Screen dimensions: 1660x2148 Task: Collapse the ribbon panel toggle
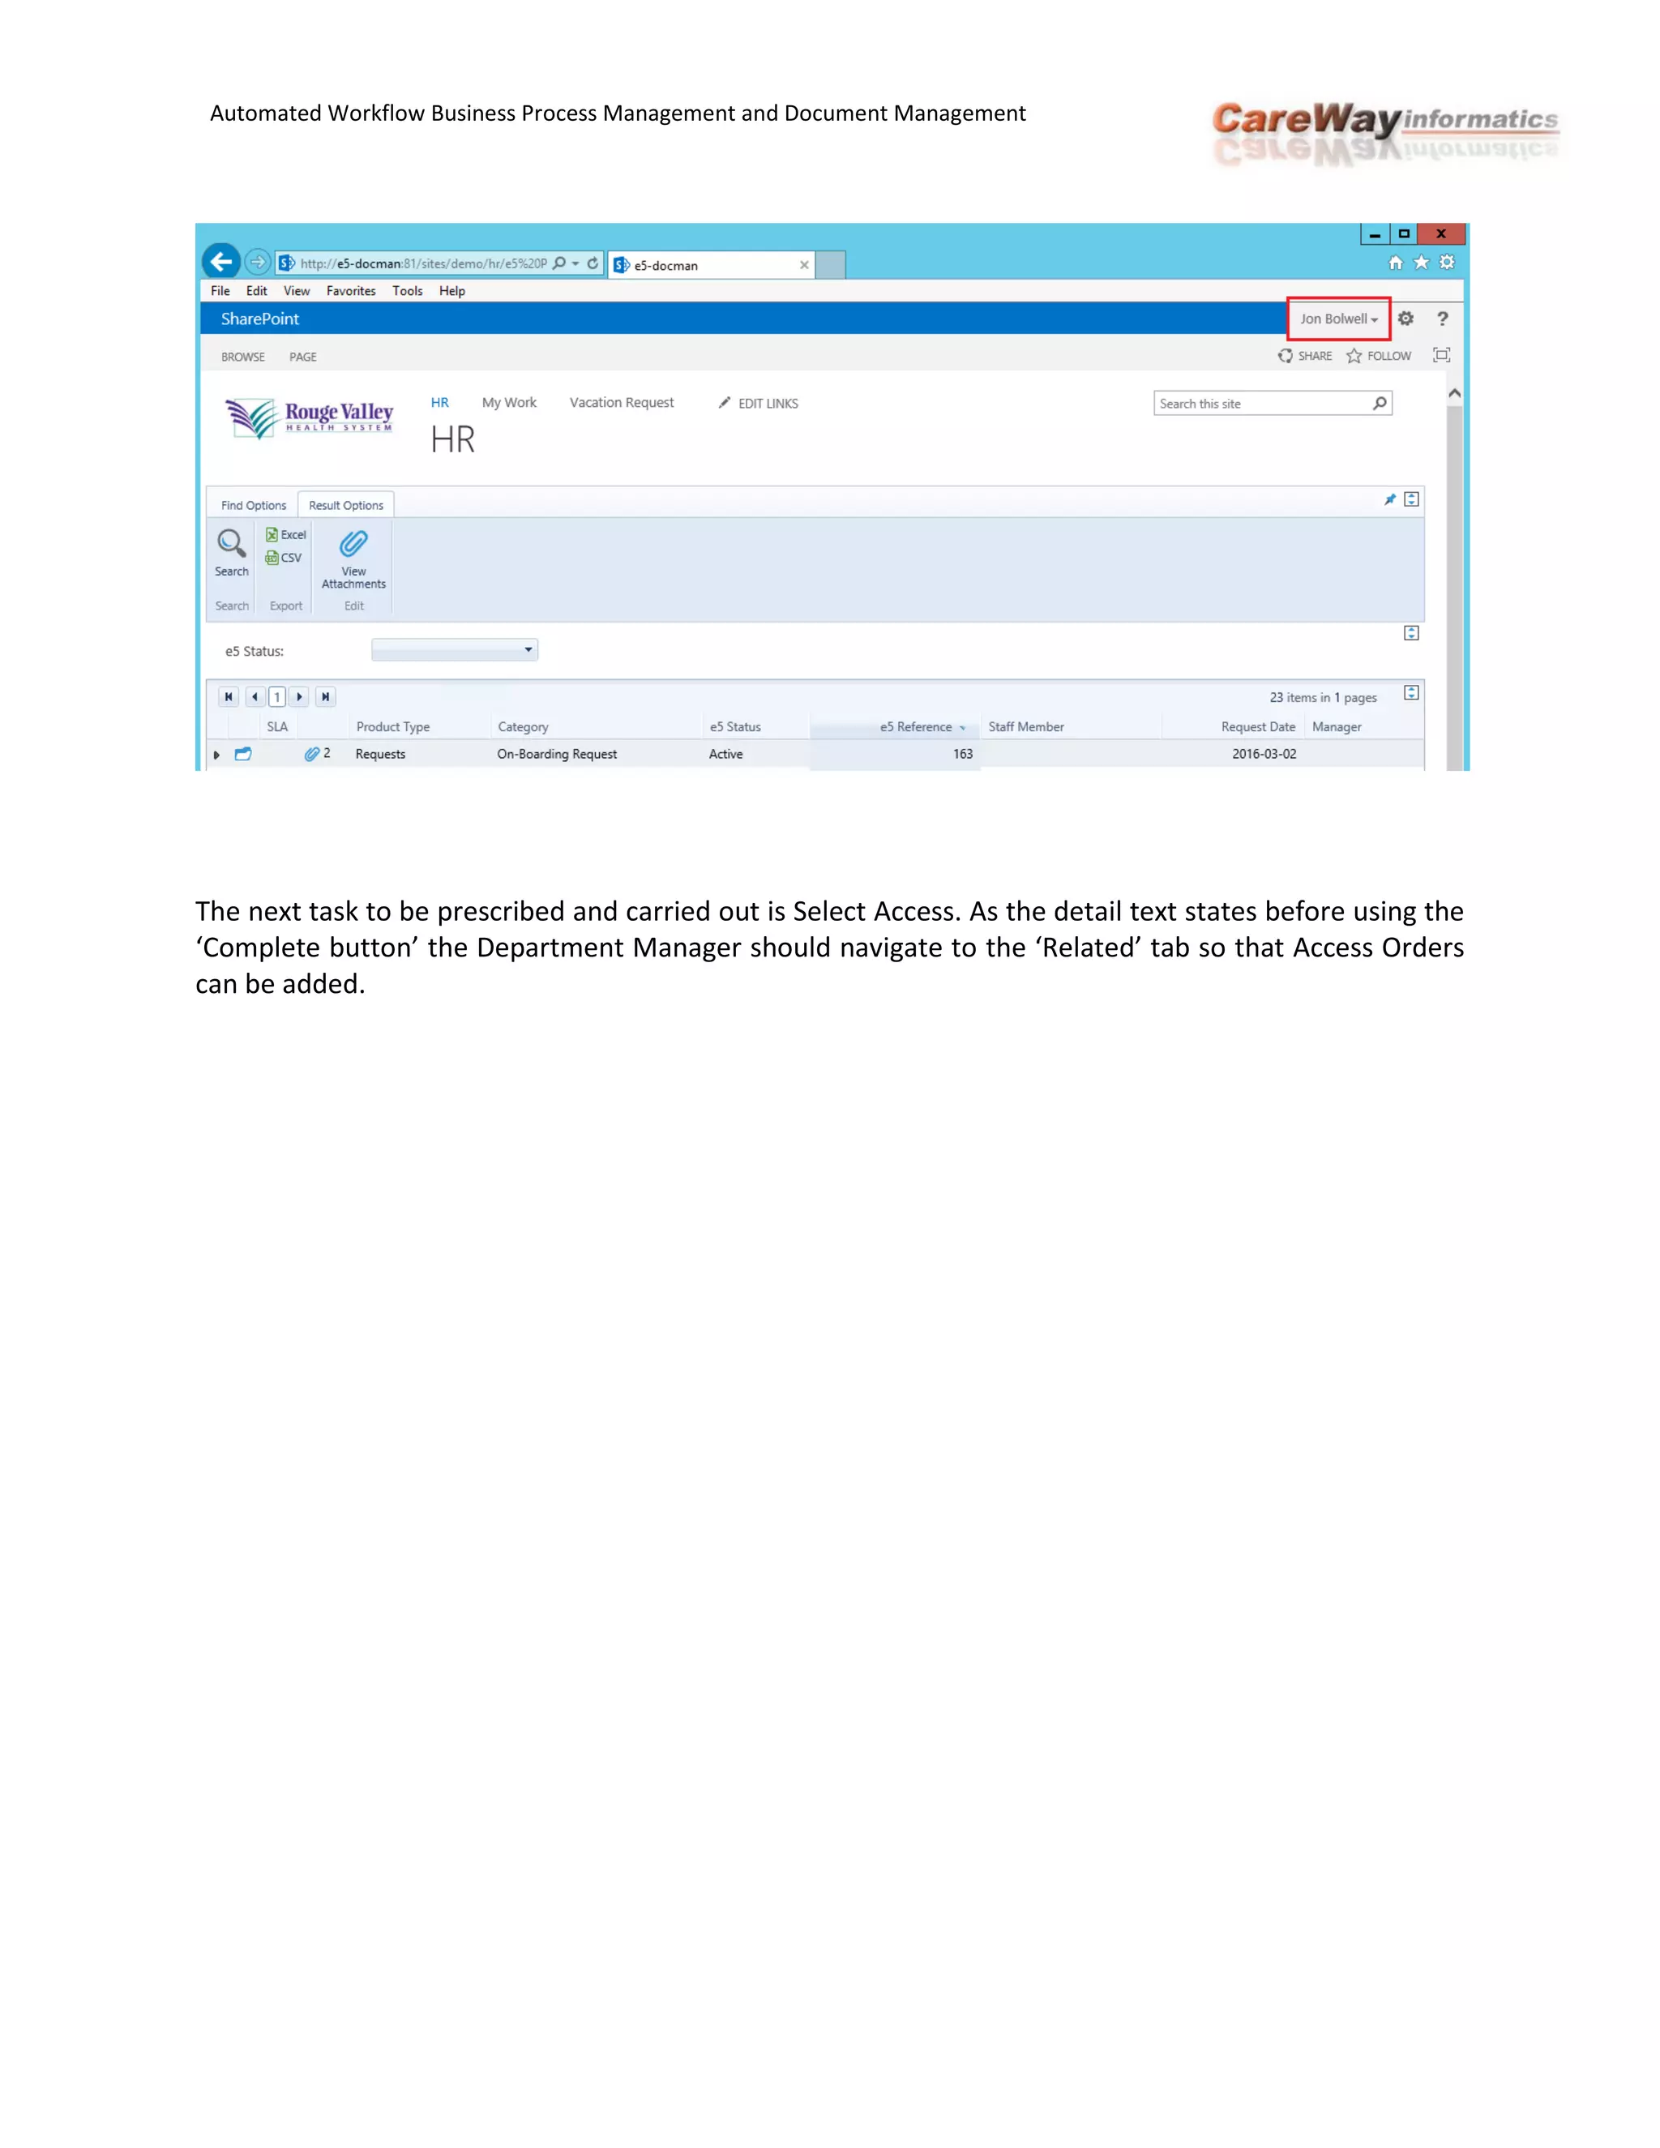pyautogui.click(x=1411, y=499)
